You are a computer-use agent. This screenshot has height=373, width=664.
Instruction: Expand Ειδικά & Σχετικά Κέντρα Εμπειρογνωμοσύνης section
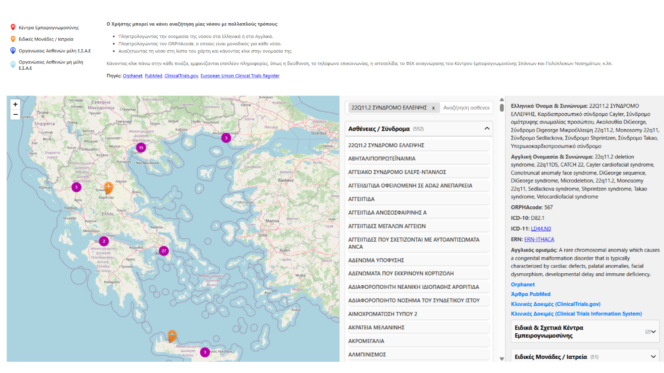coord(653,332)
